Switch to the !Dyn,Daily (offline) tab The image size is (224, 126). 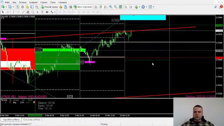[31, 120]
